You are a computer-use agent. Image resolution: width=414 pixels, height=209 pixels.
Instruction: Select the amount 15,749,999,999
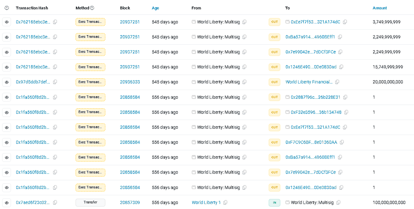pyautogui.click(x=388, y=67)
